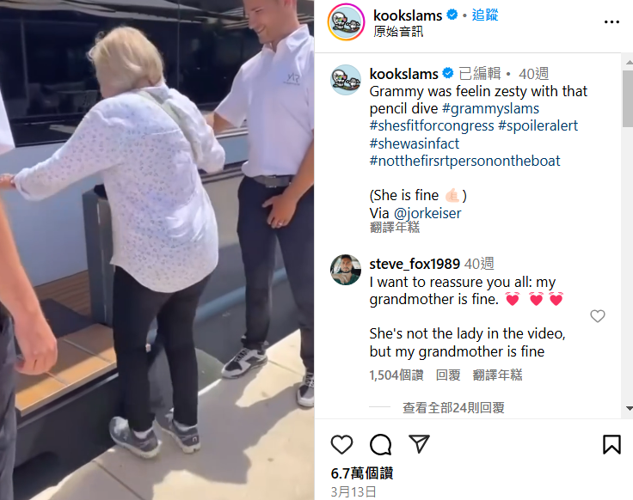Viewport: 633px width, 500px height.
Task: Click the comments scrollbar down arrow
Action: click(629, 408)
